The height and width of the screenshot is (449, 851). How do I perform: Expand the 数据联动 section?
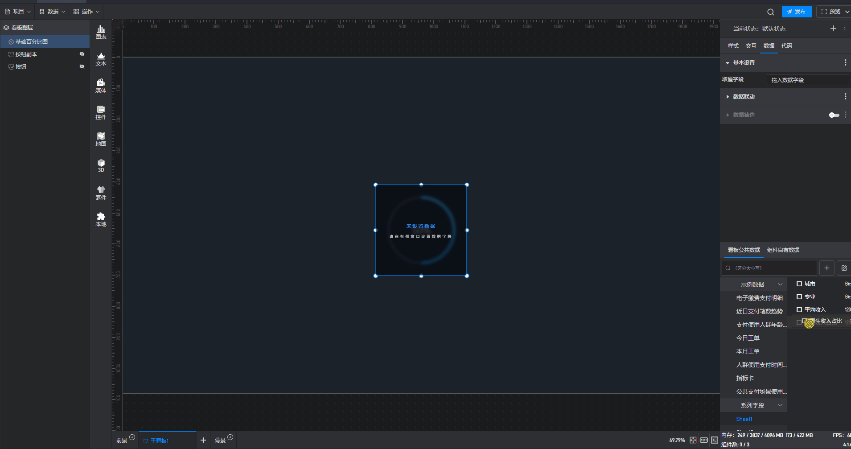[728, 97]
